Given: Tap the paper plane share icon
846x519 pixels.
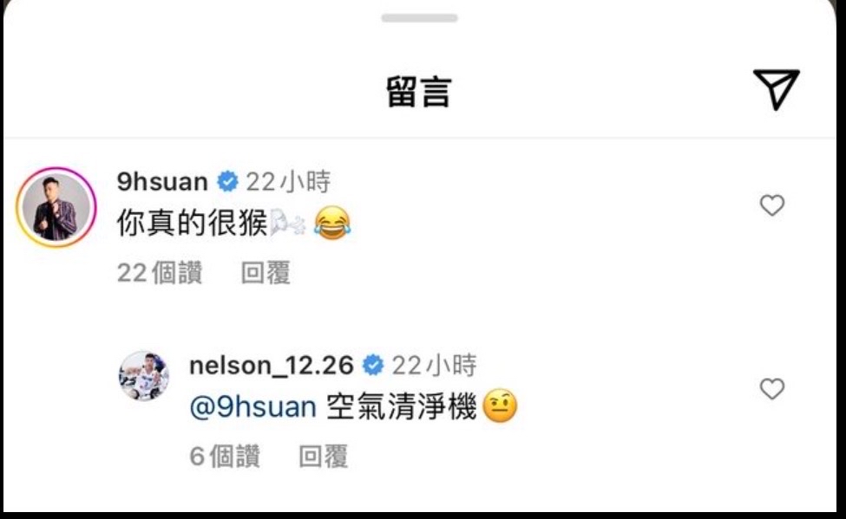Looking at the screenshot, I should pyautogui.click(x=776, y=89).
